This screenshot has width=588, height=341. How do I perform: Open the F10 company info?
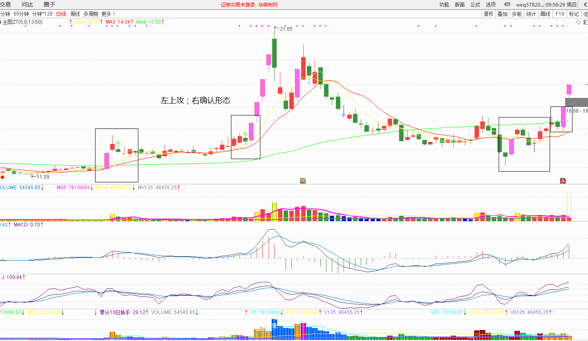click(559, 13)
